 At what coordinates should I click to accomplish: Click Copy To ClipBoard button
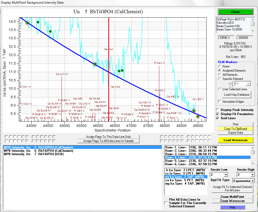pyautogui.click(x=235, y=128)
